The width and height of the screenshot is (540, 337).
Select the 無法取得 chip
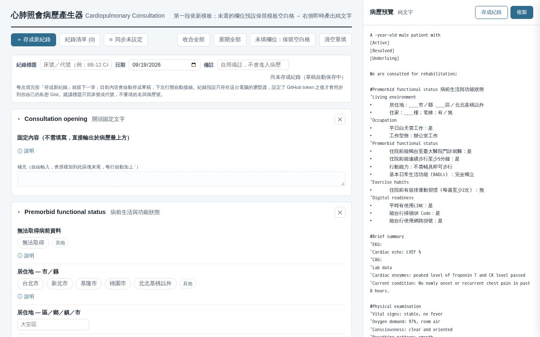(33, 243)
